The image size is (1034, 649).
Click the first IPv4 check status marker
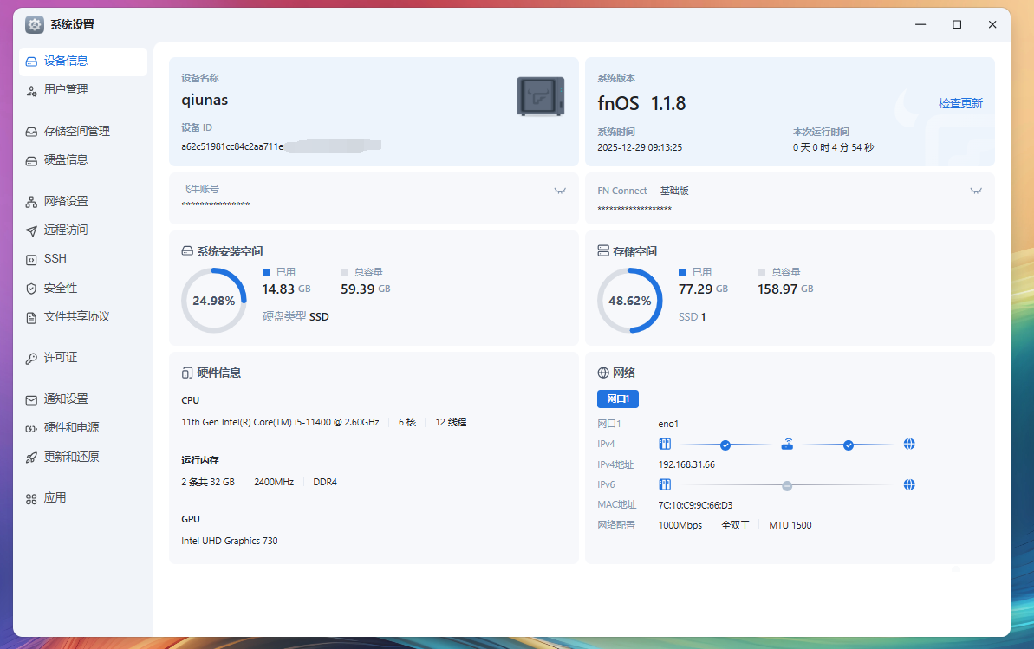pyautogui.click(x=725, y=445)
